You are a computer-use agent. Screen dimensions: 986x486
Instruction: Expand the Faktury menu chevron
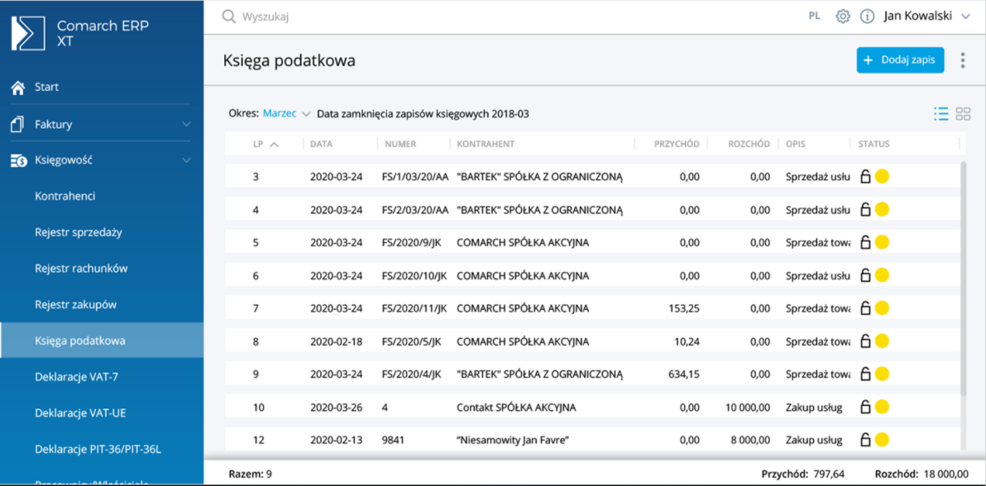click(x=186, y=125)
